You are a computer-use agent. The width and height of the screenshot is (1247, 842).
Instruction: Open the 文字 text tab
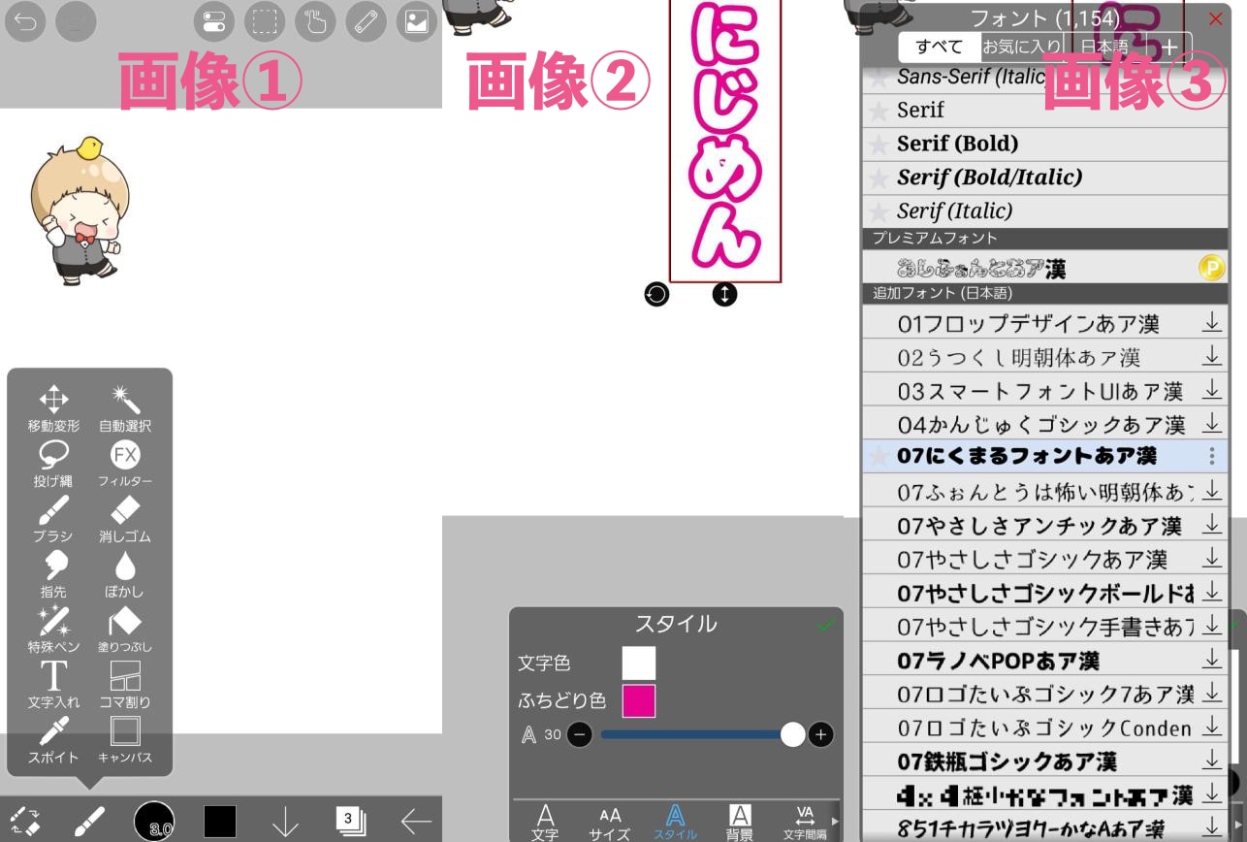point(545,821)
